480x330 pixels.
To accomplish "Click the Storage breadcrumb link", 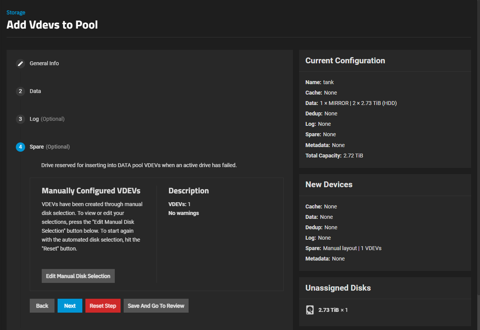I will tap(16, 13).
